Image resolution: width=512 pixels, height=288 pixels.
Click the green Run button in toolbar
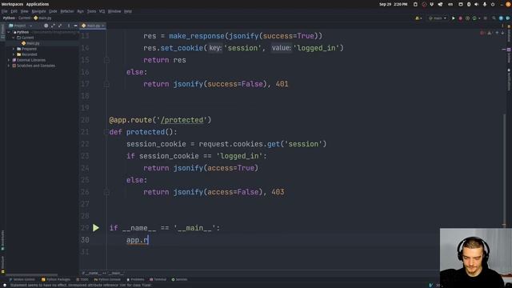[x=454, y=18]
